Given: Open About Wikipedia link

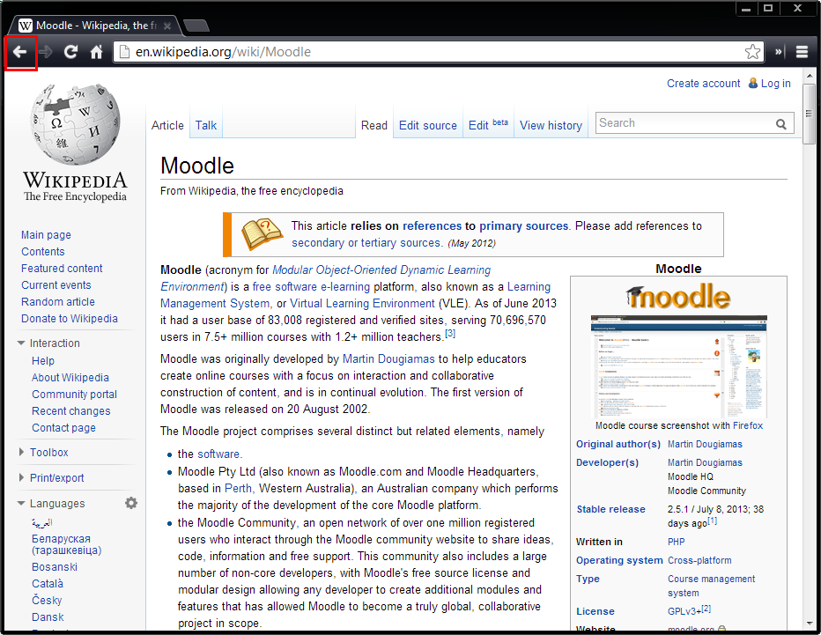Looking at the screenshot, I should [70, 378].
